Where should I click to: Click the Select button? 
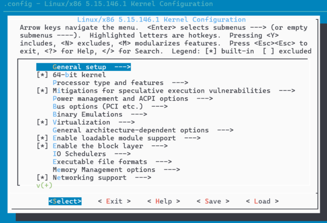tap(65, 201)
